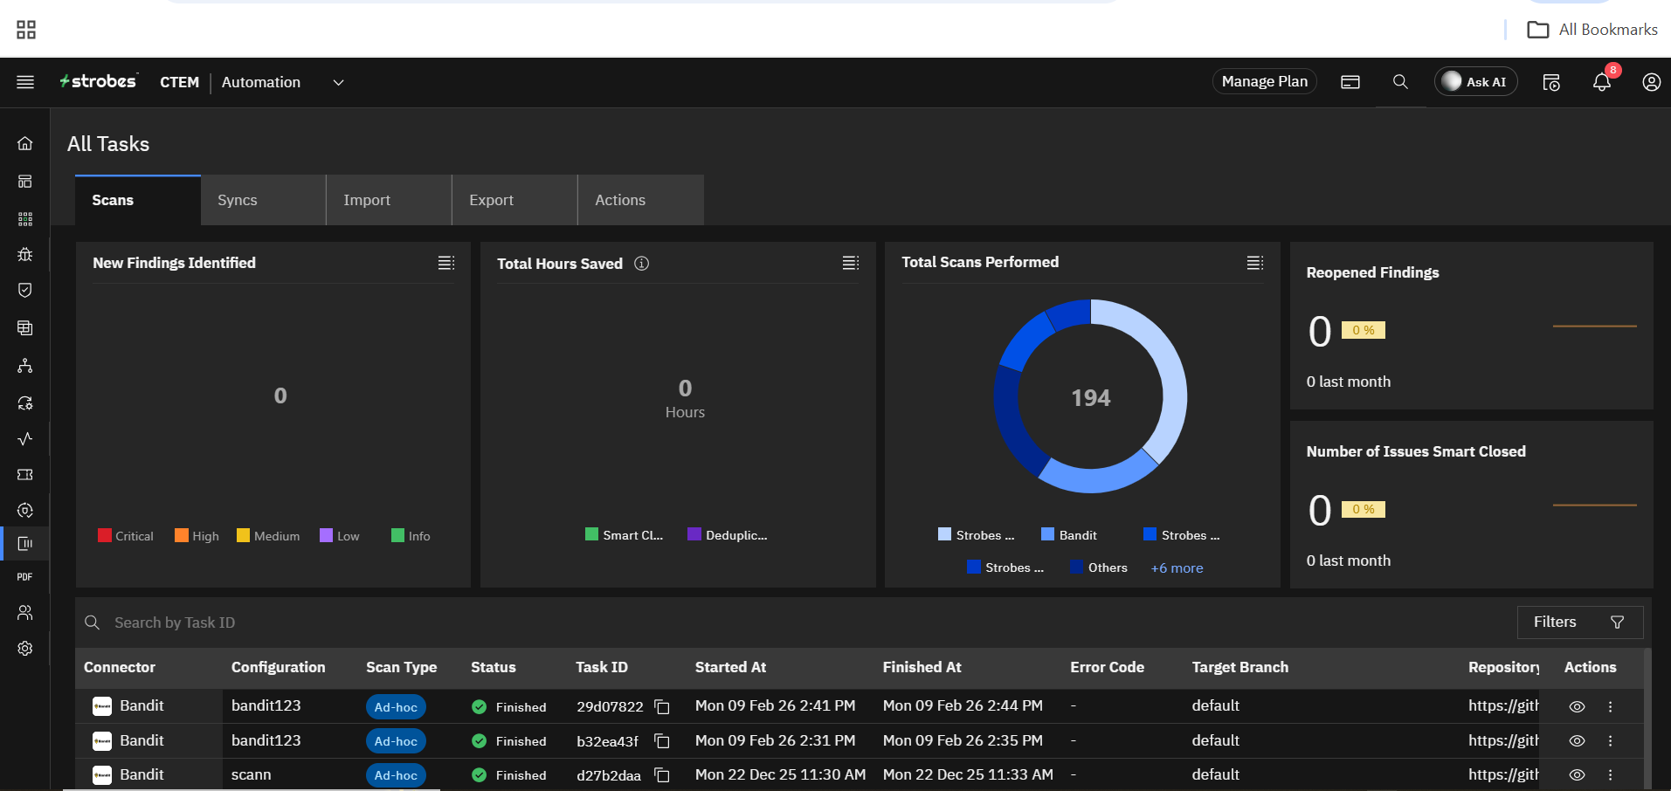Open the bug vulnerabilities sidebar icon

pyautogui.click(x=25, y=254)
